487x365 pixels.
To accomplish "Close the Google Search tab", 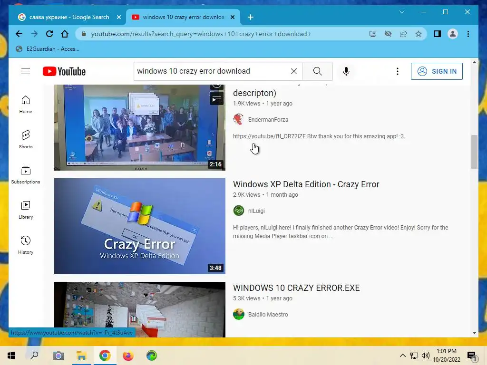I will [x=118, y=17].
